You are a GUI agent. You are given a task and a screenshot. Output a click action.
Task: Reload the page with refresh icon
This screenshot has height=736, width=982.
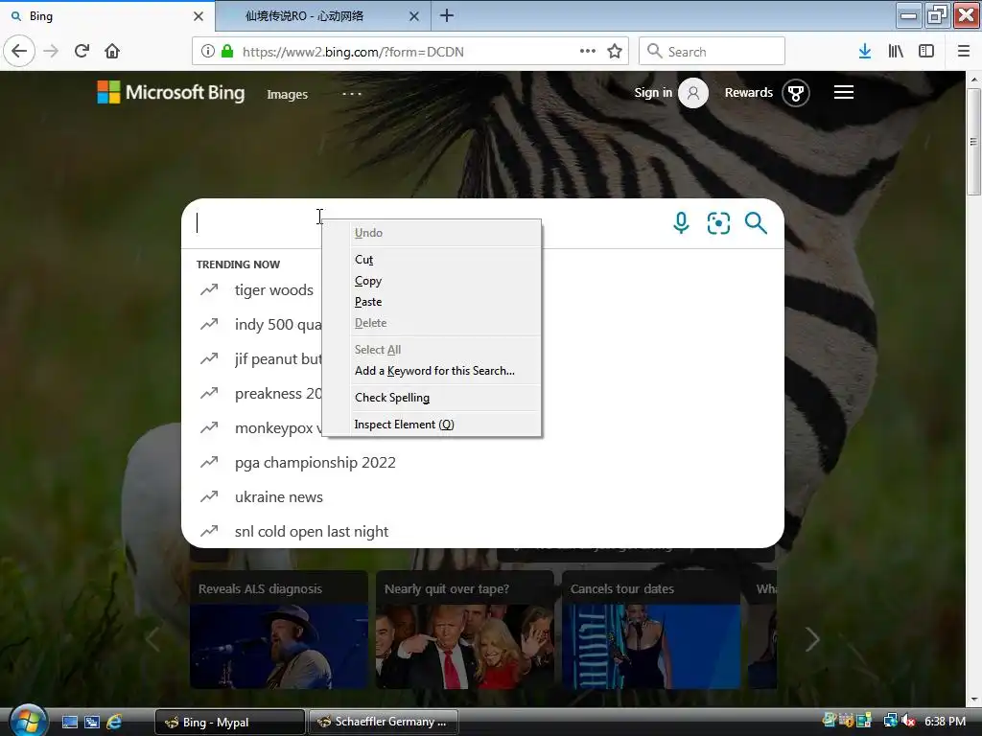pos(82,51)
